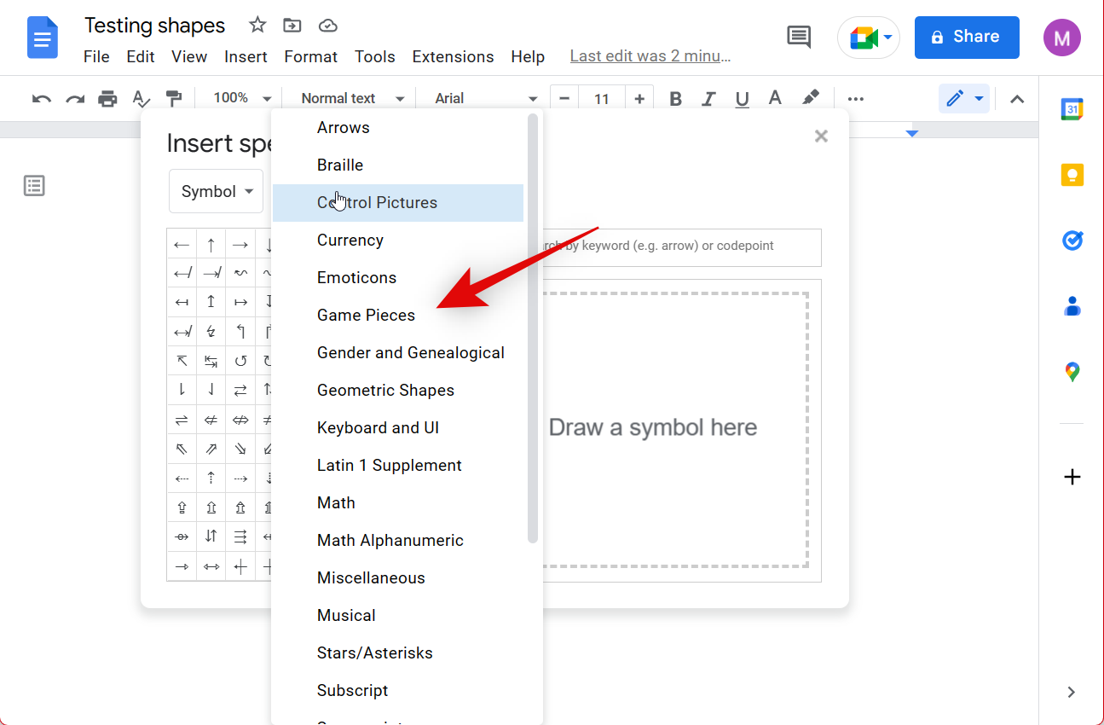
Task: Click the move to folder icon
Action: [x=292, y=26]
